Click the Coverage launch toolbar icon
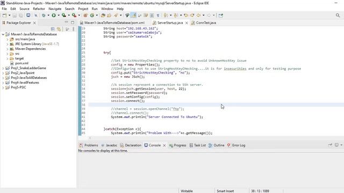The width and height of the screenshot is (344, 193). pyautogui.click(x=64, y=16)
